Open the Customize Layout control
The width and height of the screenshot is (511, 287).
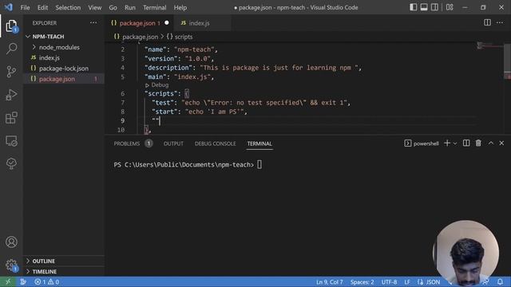pos(450,7)
